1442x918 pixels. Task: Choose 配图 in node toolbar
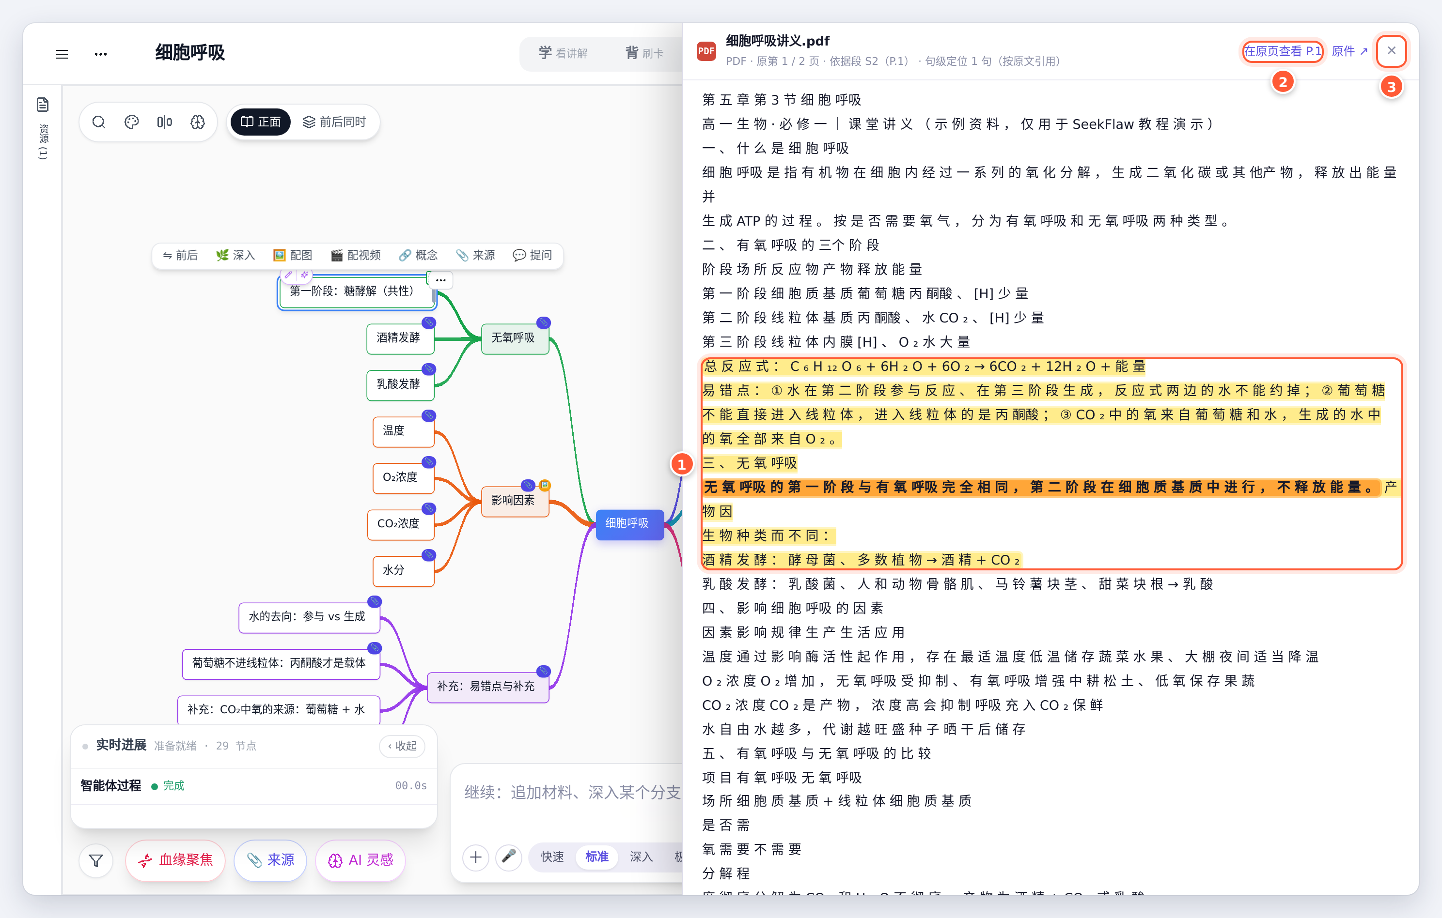[293, 256]
